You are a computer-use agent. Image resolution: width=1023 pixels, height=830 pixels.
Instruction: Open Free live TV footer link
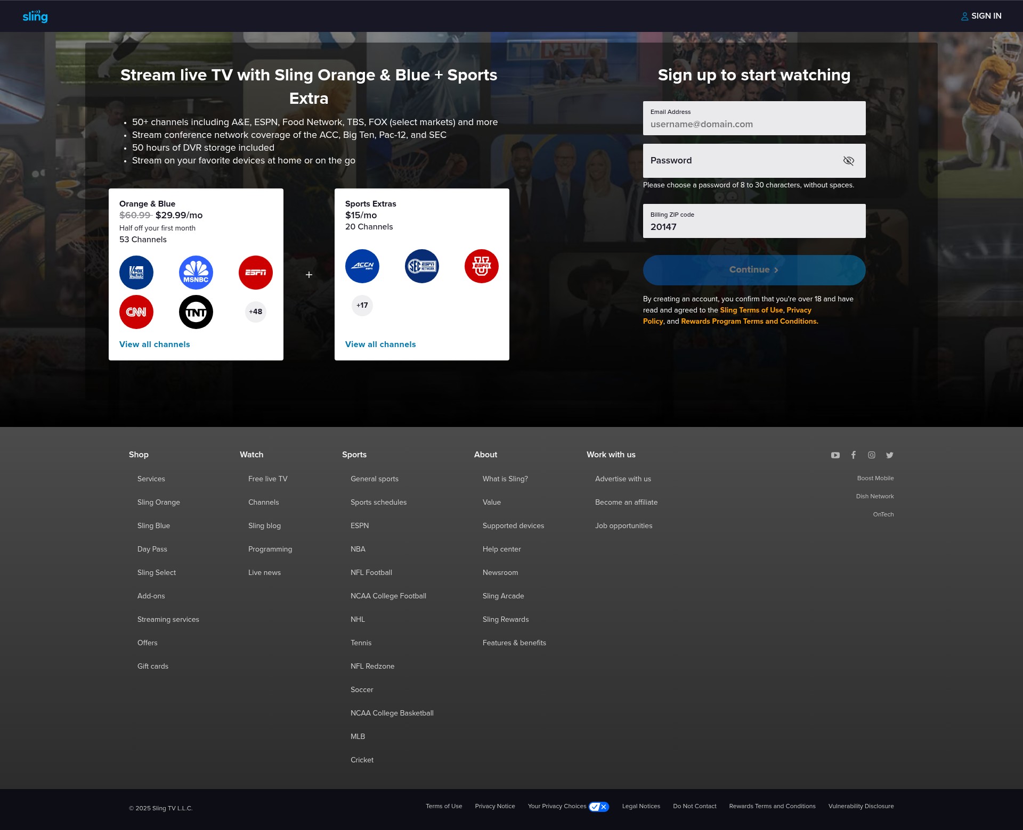[x=268, y=479]
